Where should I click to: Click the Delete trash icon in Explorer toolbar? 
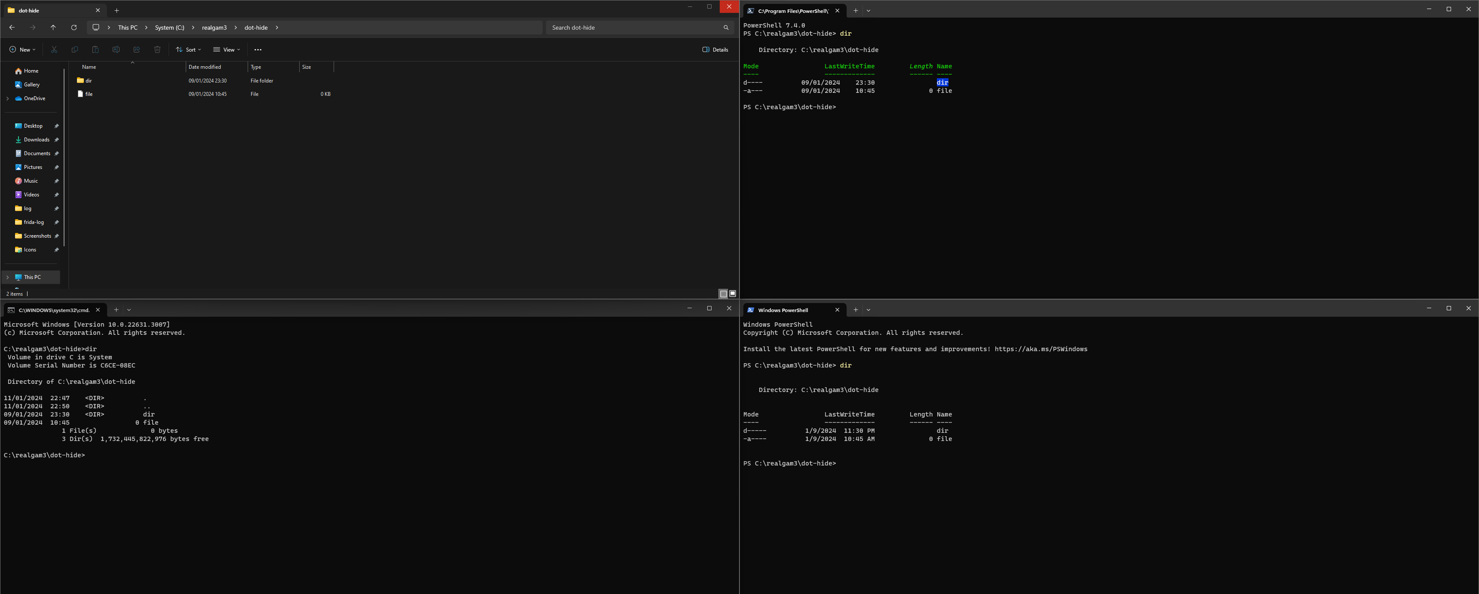(157, 49)
